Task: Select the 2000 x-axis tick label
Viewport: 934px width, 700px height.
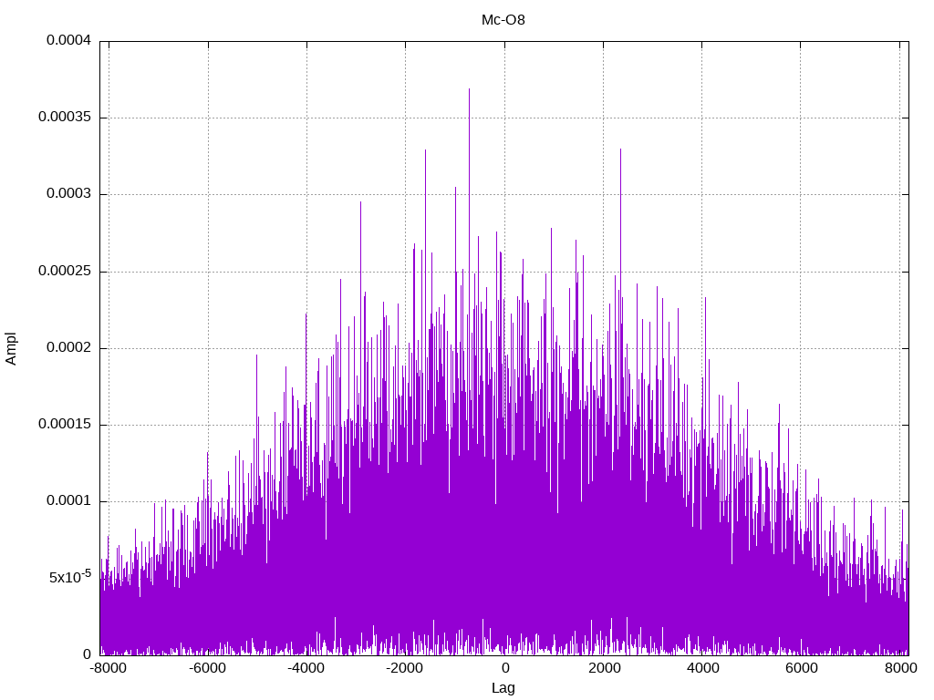Action: point(603,668)
